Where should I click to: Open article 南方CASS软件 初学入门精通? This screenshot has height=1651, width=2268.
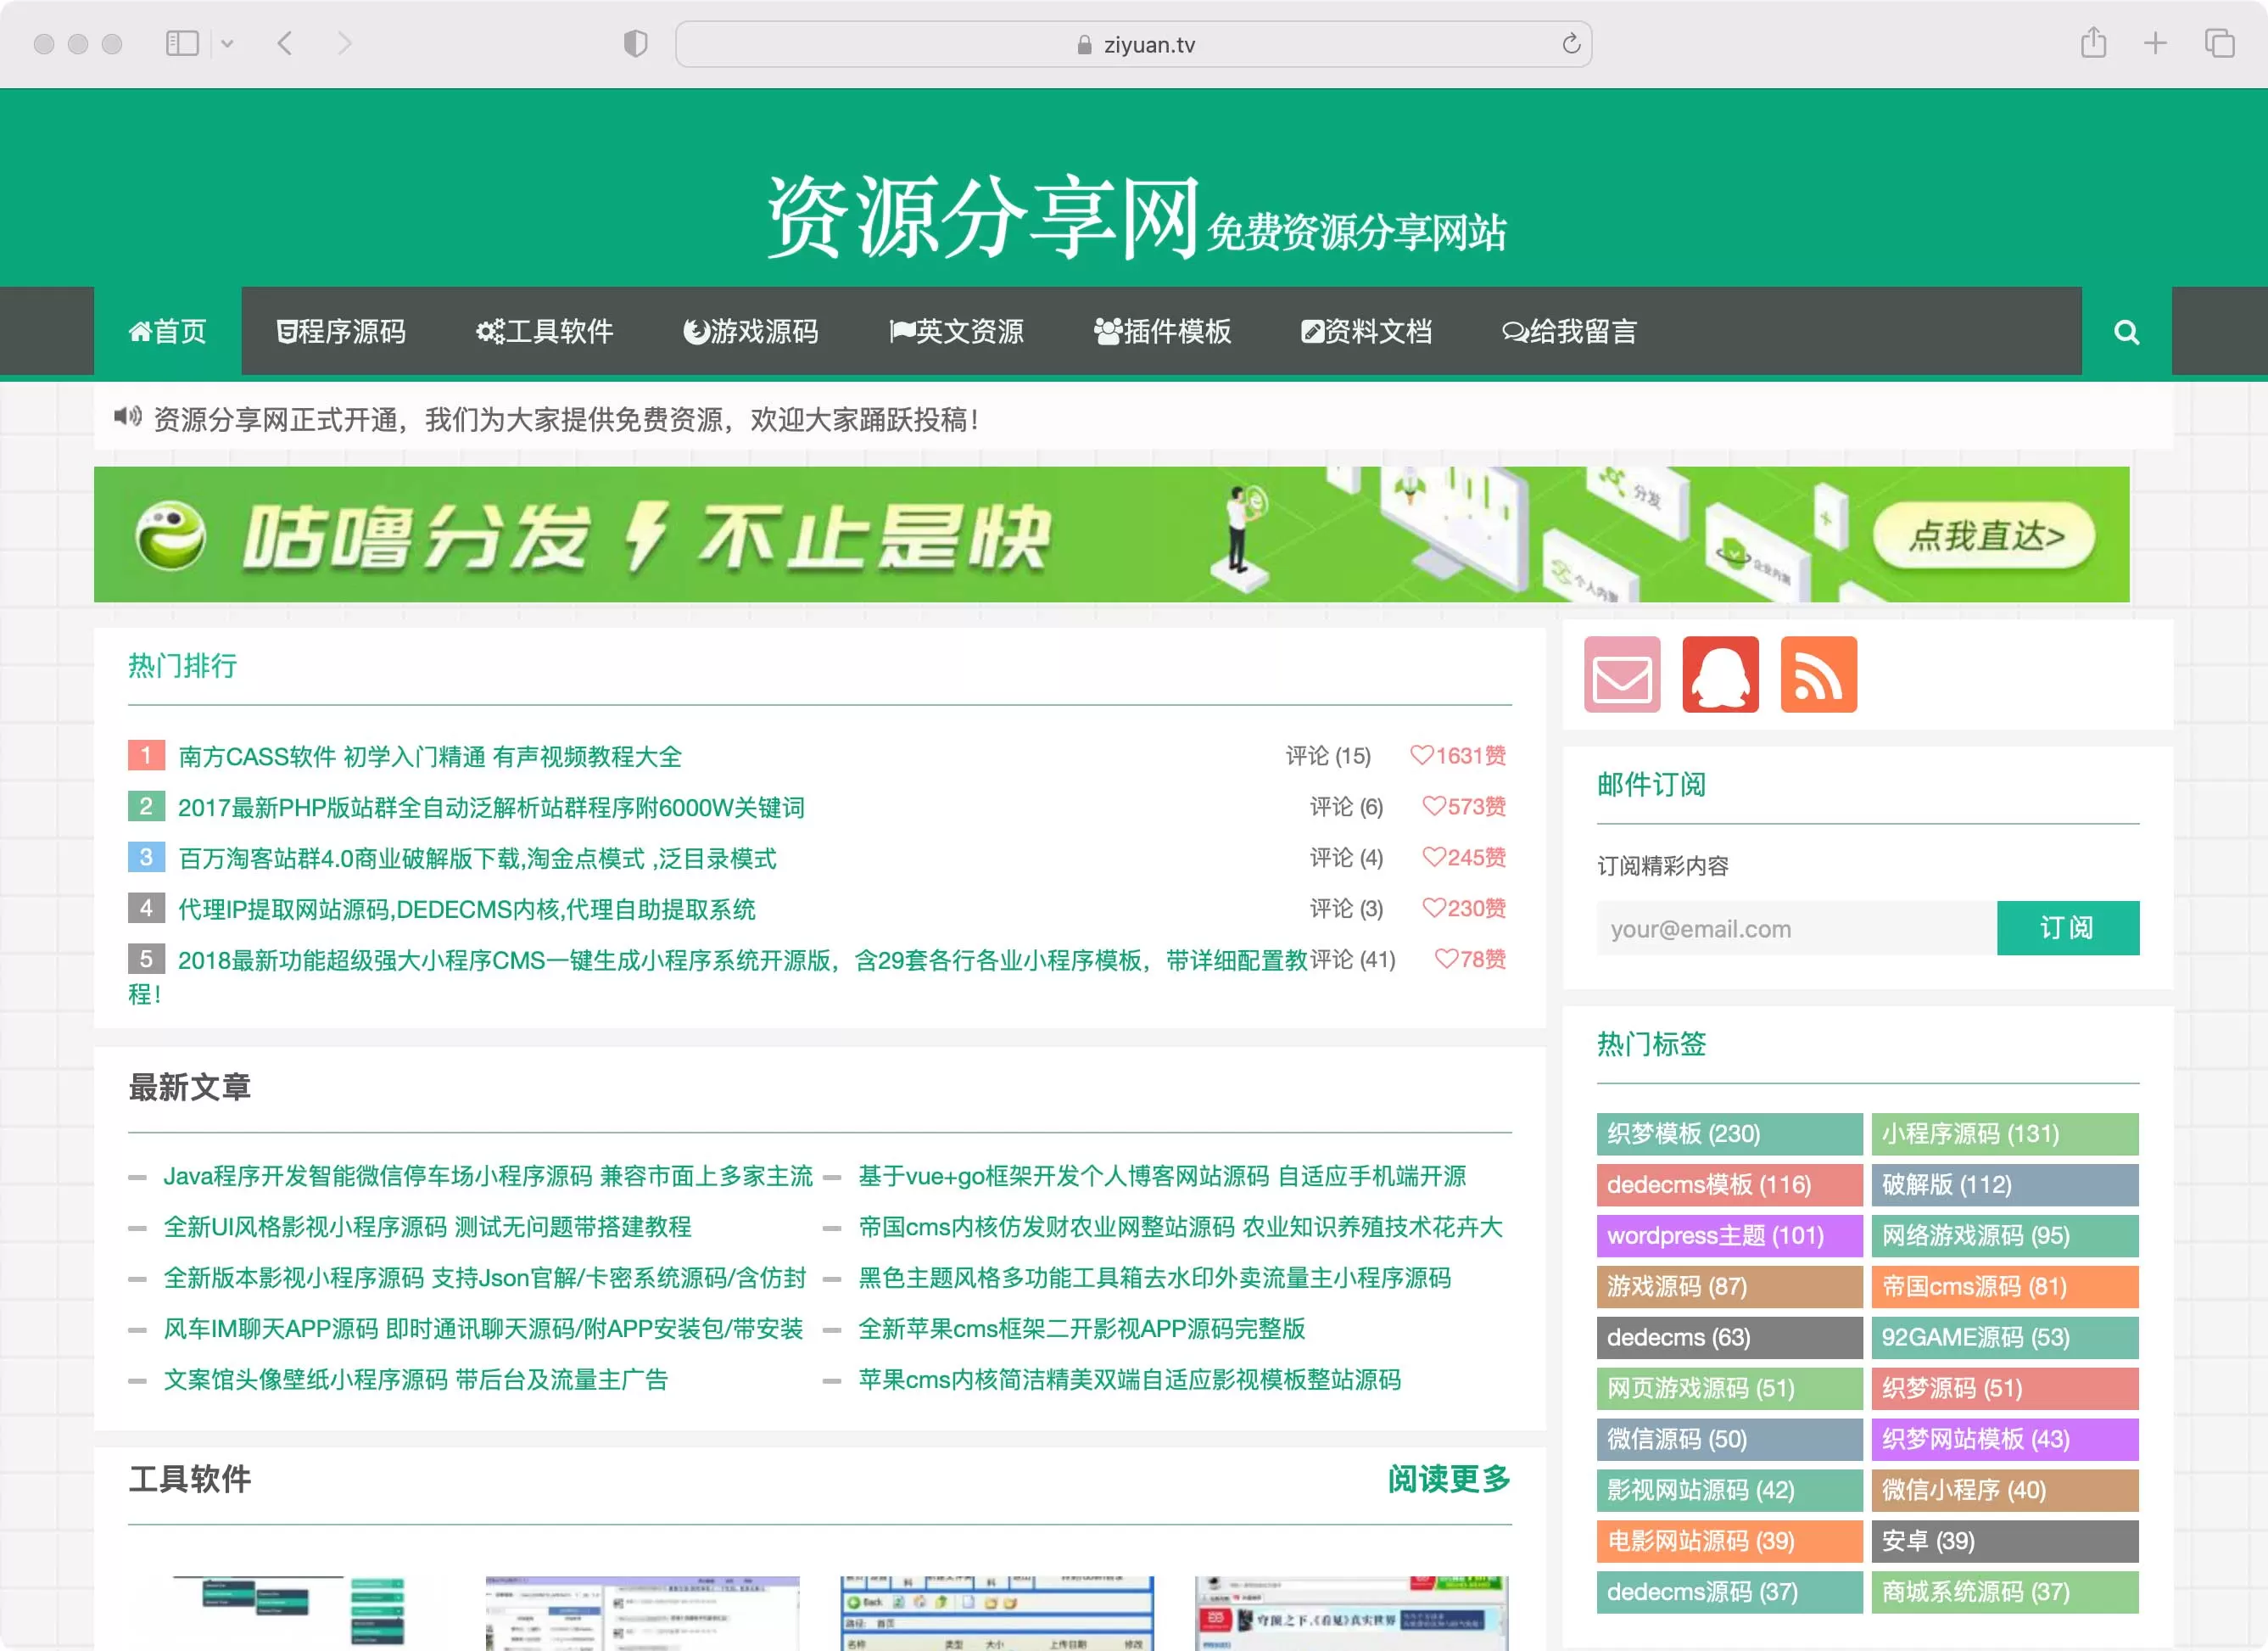430,757
